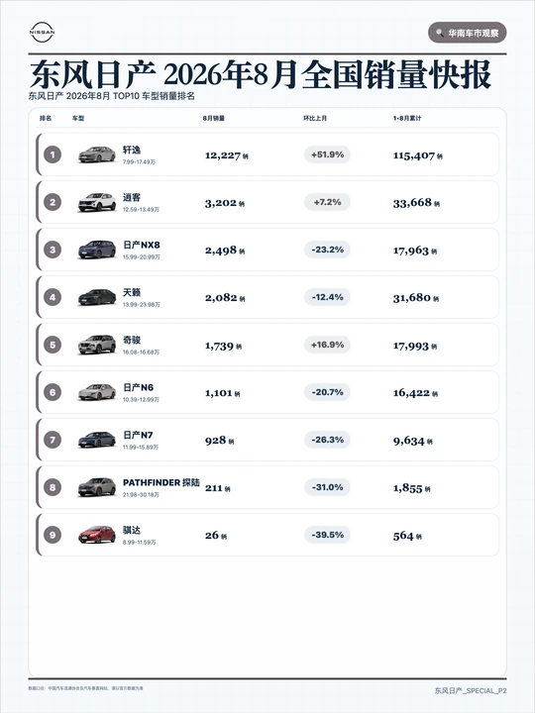Screen dimensions: 535x713
Task: Click the 8月销量 column header
Action: click(x=214, y=118)
